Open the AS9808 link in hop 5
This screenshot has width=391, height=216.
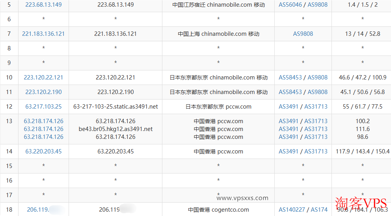pos(317,5)
